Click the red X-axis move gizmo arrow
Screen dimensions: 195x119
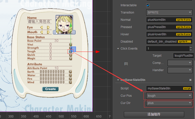97,52
